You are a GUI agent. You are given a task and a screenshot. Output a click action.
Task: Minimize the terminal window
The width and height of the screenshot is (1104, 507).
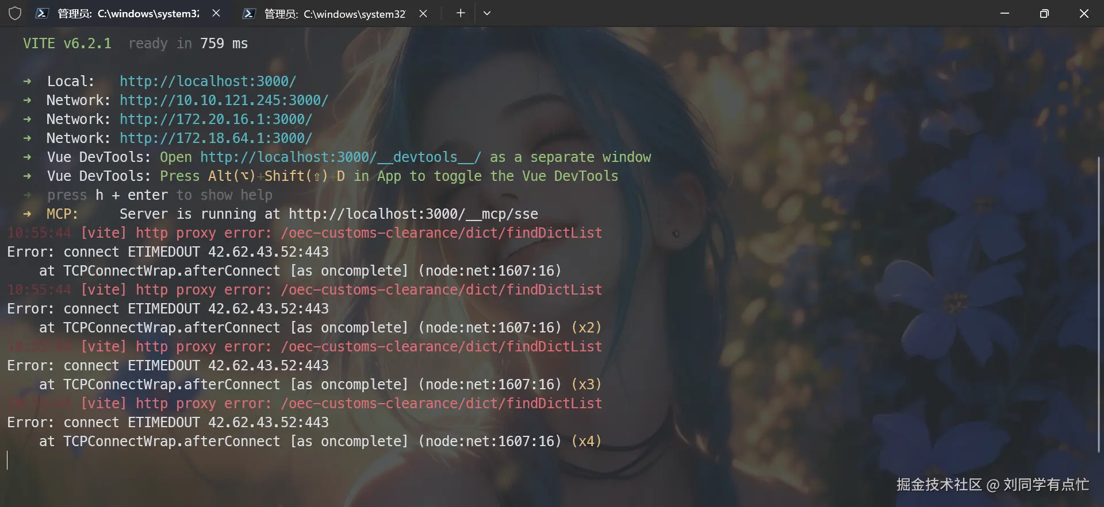pos(1005,13)
